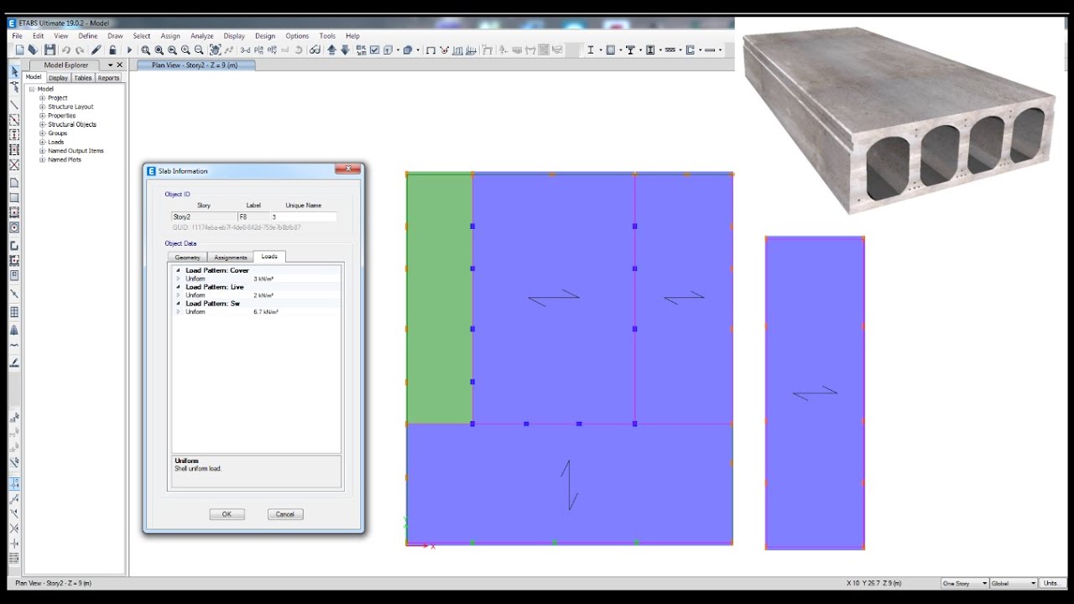
Task: Click the lock/unlock model icon
Action: click(x=112, y=50)
